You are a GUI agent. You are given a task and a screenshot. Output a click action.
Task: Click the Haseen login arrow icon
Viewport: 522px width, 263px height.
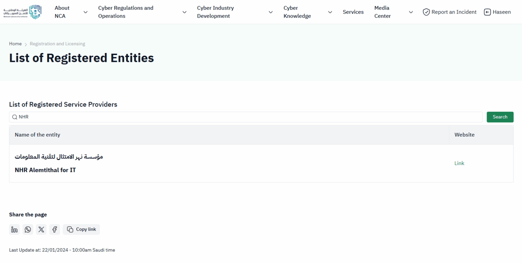pos(487,12)
